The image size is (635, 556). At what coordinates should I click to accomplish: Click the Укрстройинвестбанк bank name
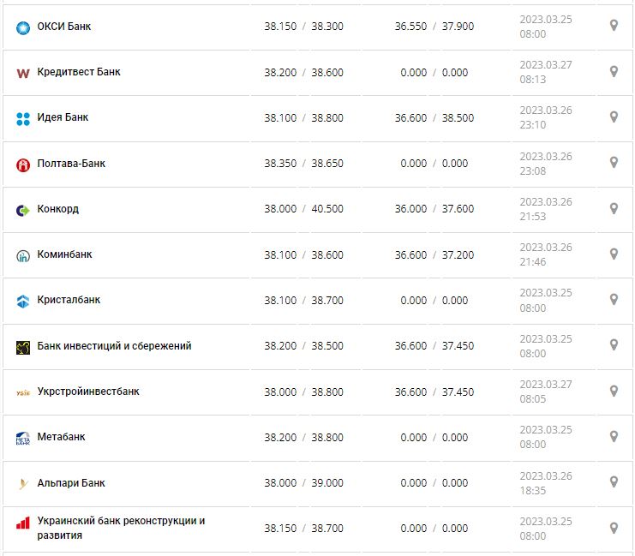(88, 392)
